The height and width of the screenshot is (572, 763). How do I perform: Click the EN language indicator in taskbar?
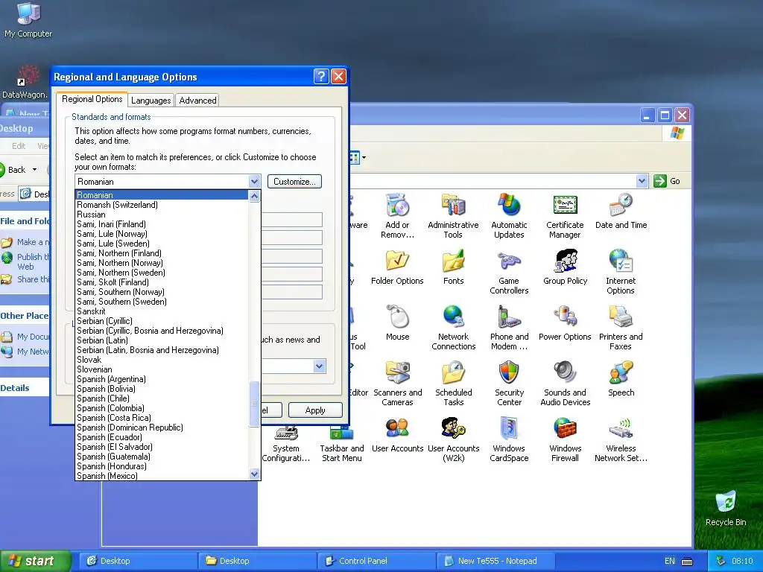670,561
